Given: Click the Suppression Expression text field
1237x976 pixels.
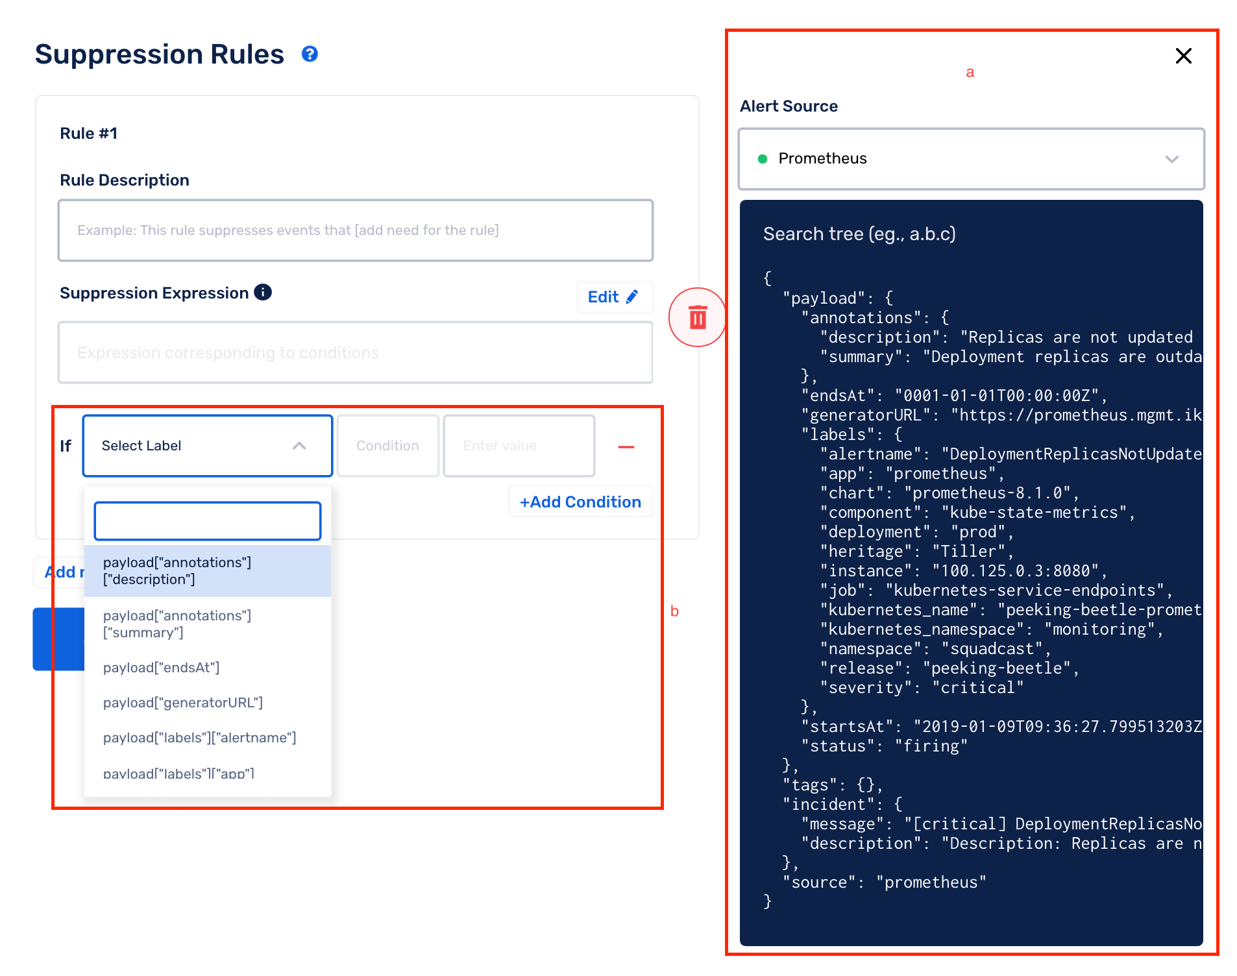Looking at the screenshot, I should click(x=355, y=352).
